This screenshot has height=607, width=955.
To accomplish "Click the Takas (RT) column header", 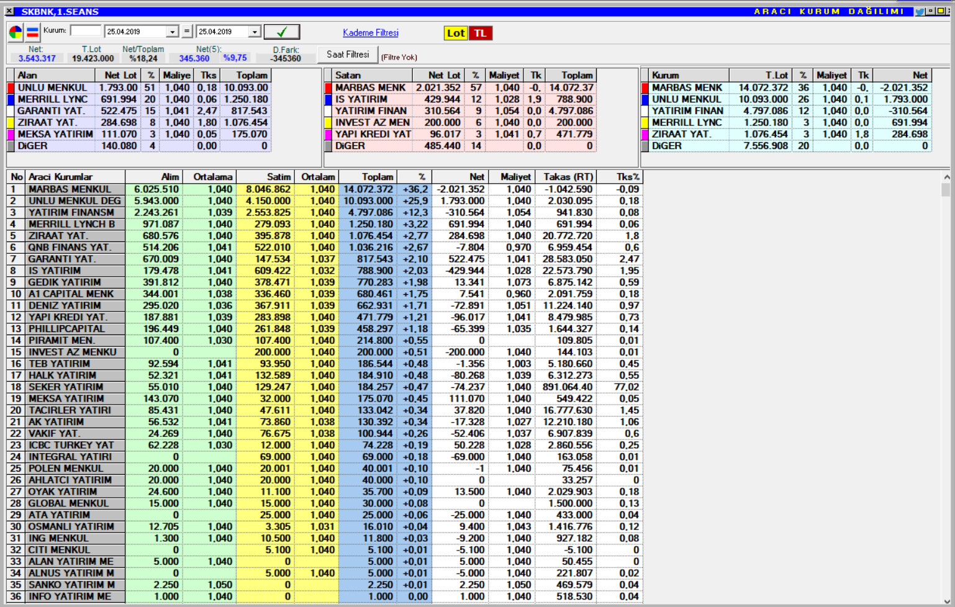I will tap(565, 177).
